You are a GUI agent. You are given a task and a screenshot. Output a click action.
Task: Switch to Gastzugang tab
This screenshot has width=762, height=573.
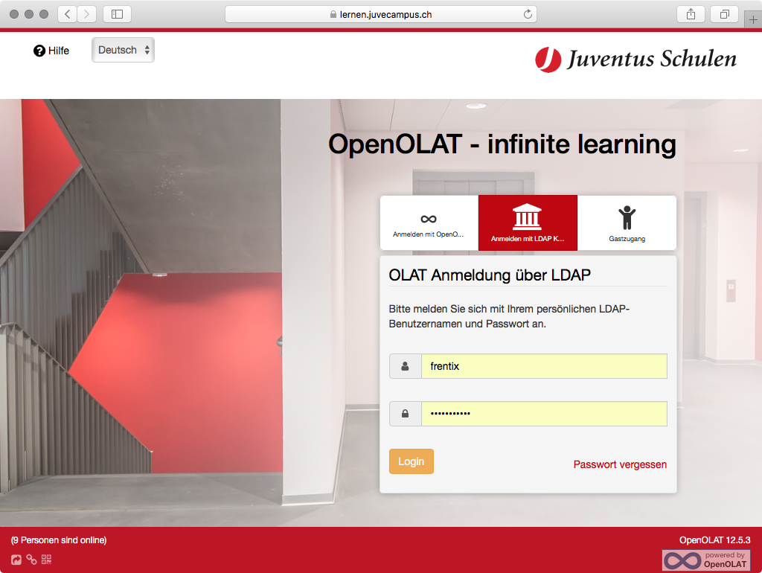pos(627,223)
